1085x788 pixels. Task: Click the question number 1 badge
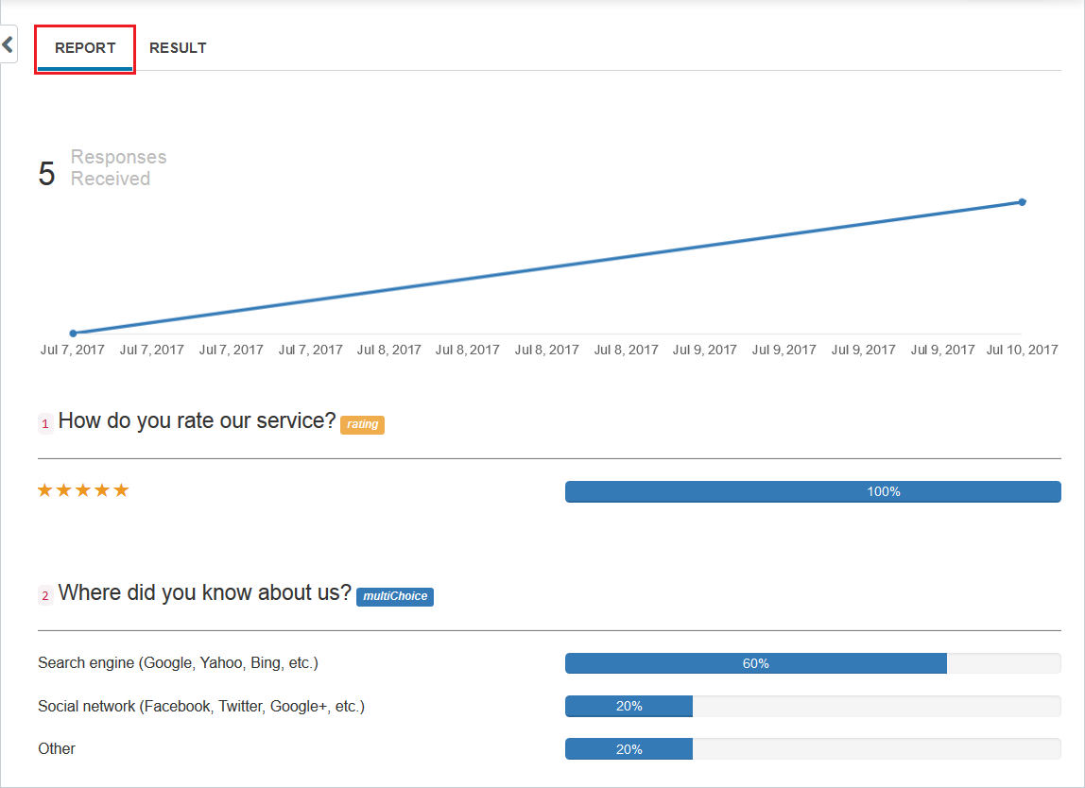pyautogui.click(x=45, y=423)
